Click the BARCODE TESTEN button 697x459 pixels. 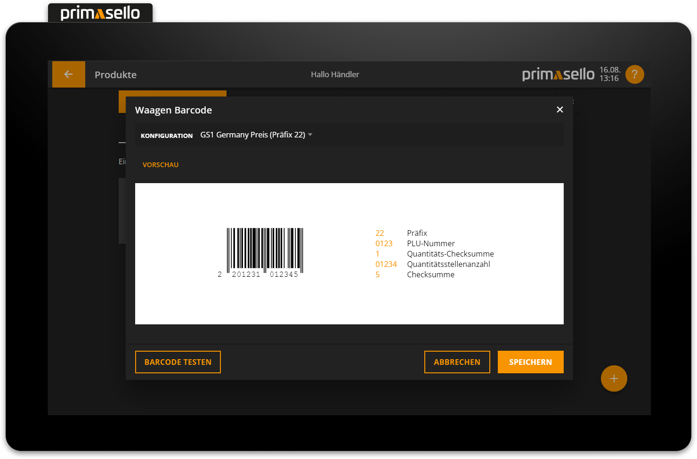[x=178, y=362]
